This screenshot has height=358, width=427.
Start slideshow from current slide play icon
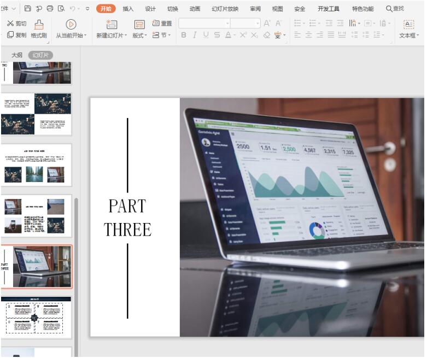pos(71,25)
